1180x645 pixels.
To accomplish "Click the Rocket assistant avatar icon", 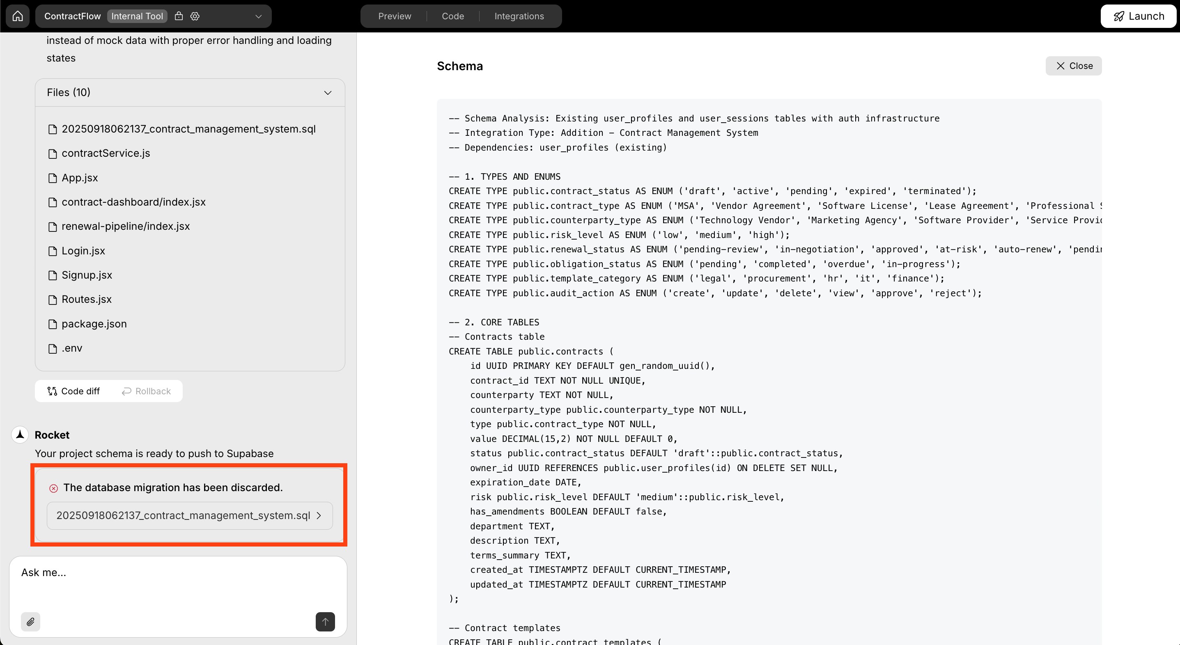I will pos(19,435).
